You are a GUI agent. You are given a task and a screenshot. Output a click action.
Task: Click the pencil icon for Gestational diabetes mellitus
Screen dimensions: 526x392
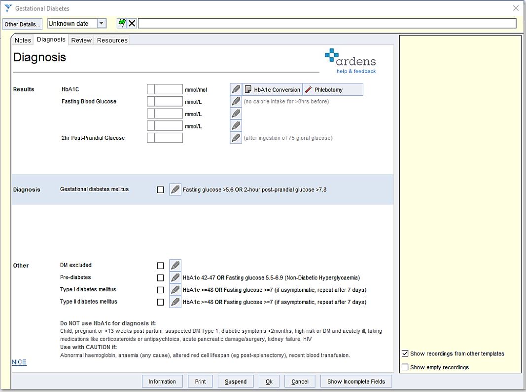pyautogui.click(x=175, y=190)
